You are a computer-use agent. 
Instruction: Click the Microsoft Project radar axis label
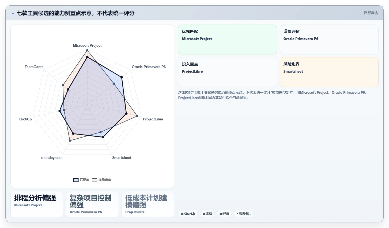click(x=87, y=46)
